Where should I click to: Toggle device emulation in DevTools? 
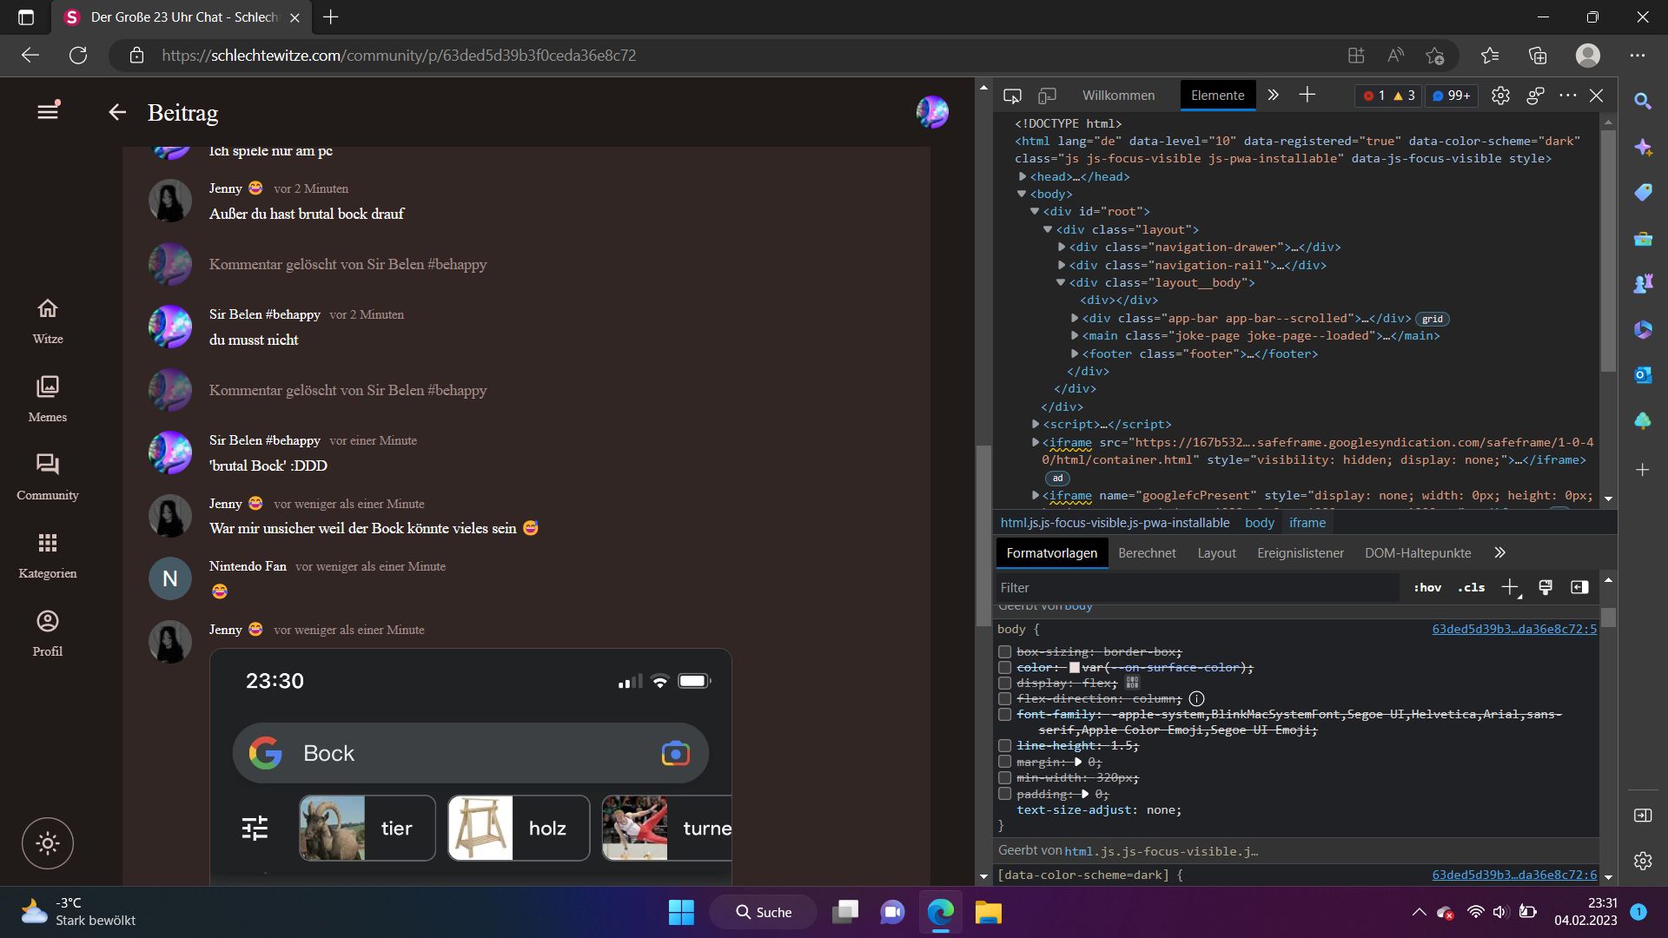pos(1048,96)
